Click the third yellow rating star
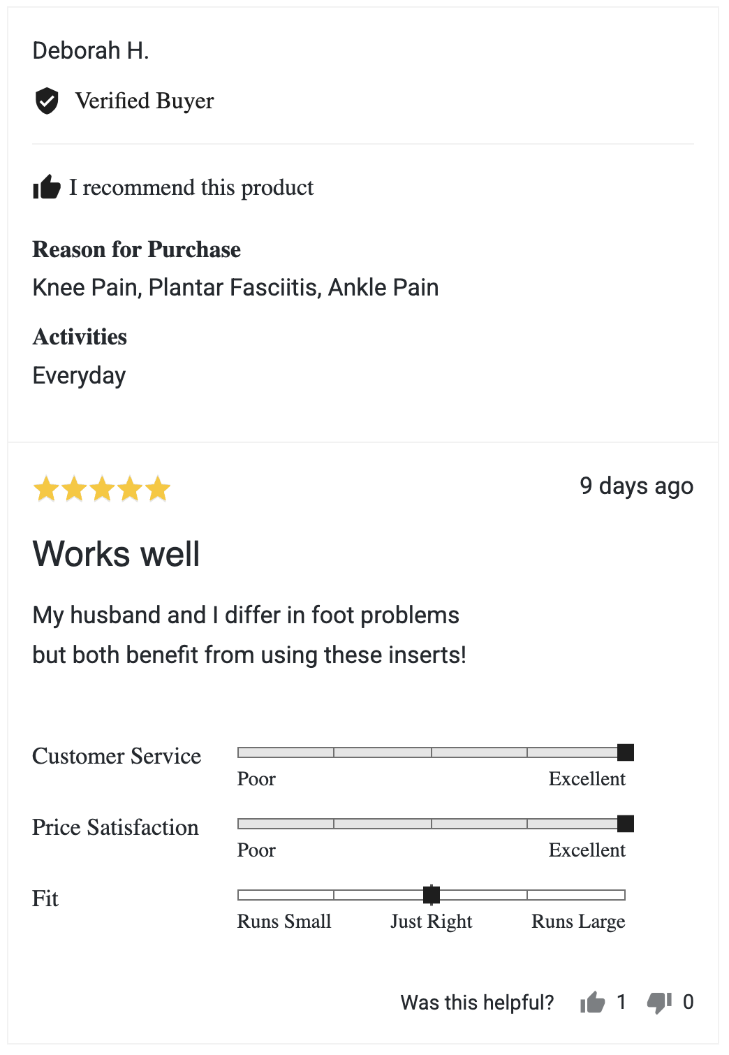 pyautogui.click(x=102, y=489)
